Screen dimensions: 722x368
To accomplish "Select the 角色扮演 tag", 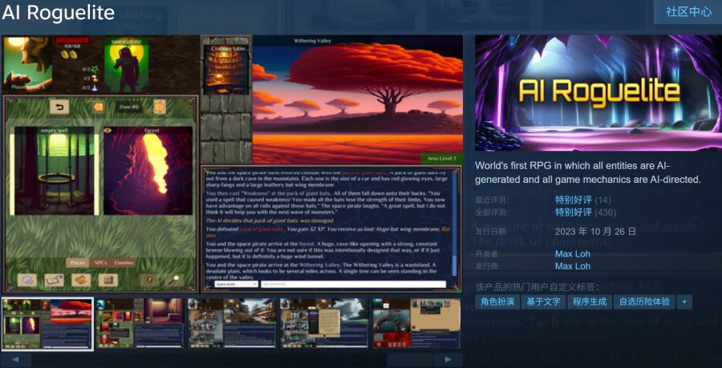I will (497, 302).
